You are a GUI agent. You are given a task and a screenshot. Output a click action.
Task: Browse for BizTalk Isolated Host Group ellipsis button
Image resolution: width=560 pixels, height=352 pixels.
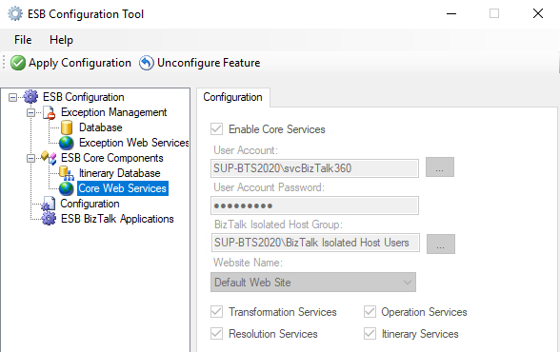[441, 244]
